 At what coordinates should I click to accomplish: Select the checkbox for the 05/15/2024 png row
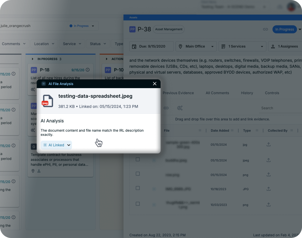point(138,174)
